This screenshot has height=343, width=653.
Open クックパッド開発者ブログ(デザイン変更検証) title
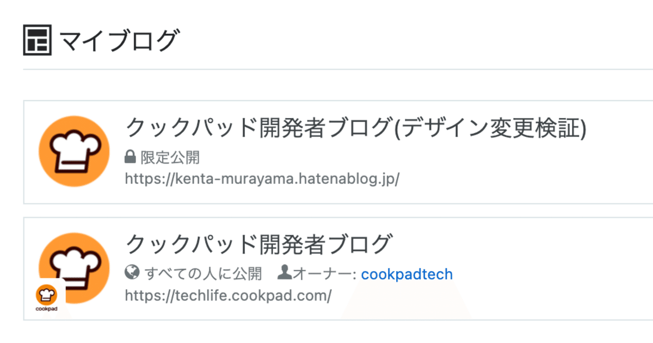tap(356, 129)
